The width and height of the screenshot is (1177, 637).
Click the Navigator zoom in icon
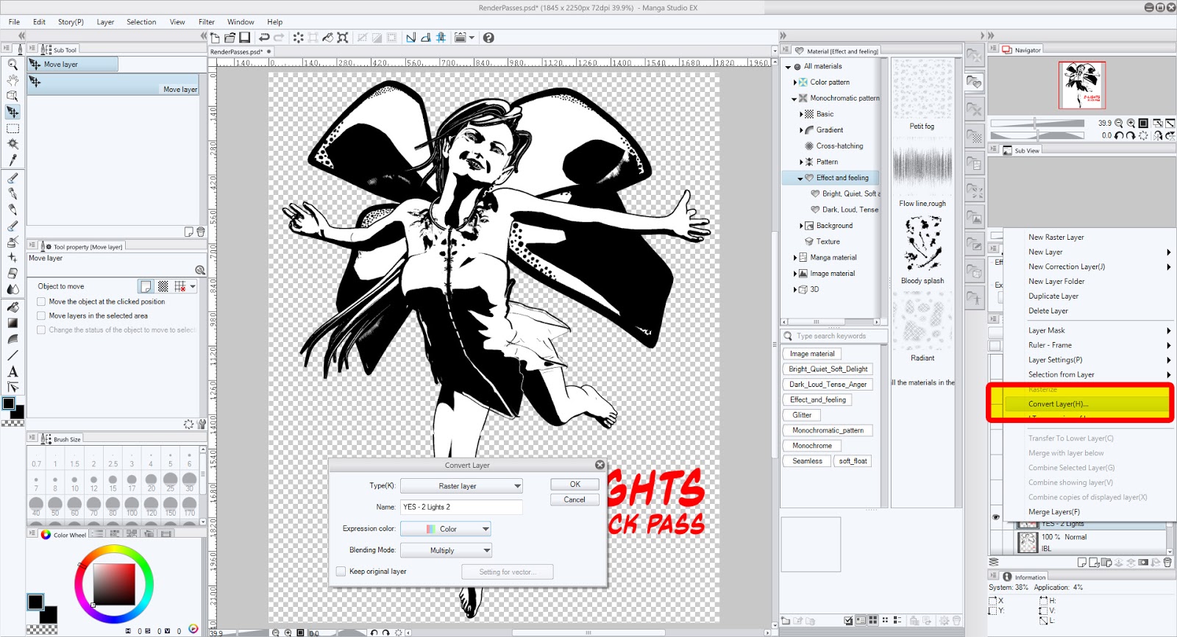pos(1131,124)
